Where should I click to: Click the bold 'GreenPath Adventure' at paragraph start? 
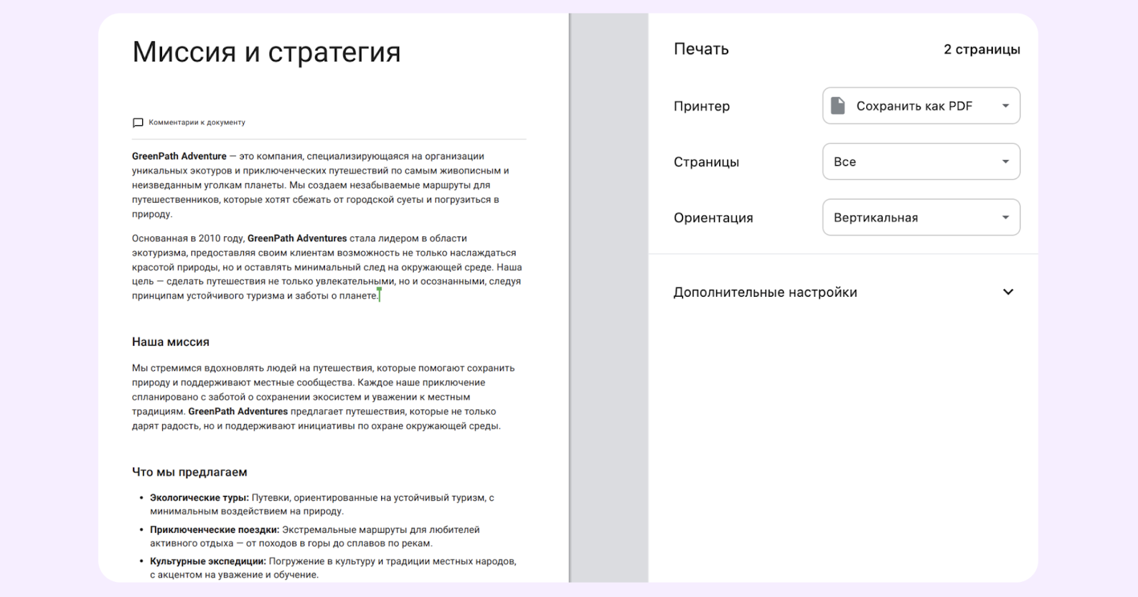click(179, 157)
